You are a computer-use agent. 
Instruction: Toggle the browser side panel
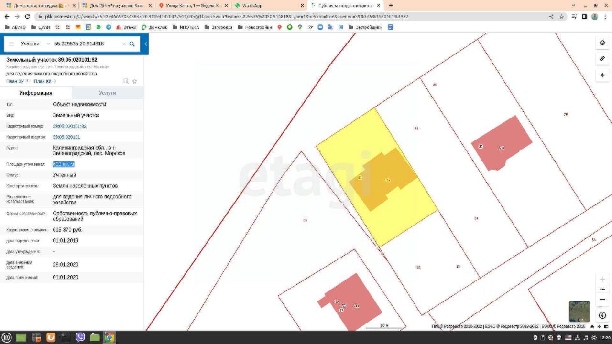584,16
